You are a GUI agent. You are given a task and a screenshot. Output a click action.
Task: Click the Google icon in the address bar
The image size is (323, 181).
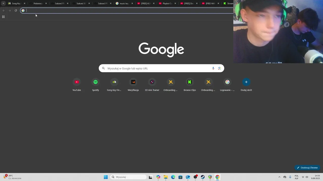click(23, 11)
